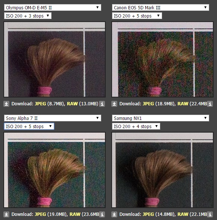Show info for the Sony sample image
Screen dimensions: 217x220
point(102,214)
